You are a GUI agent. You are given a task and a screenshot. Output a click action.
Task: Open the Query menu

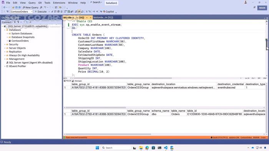32,3
